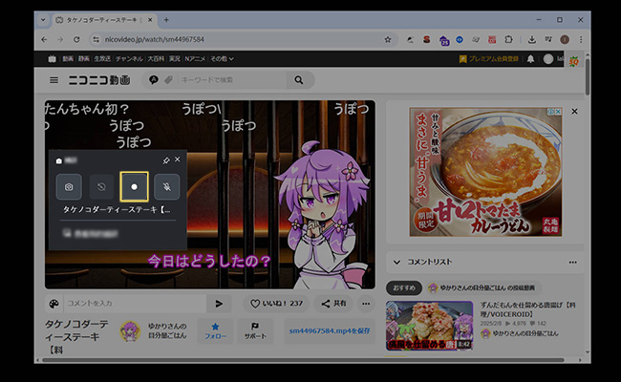The image size is (621, 382).
Task: Click the サポート button
Action: pyautogui.click(x=255, y=331)
